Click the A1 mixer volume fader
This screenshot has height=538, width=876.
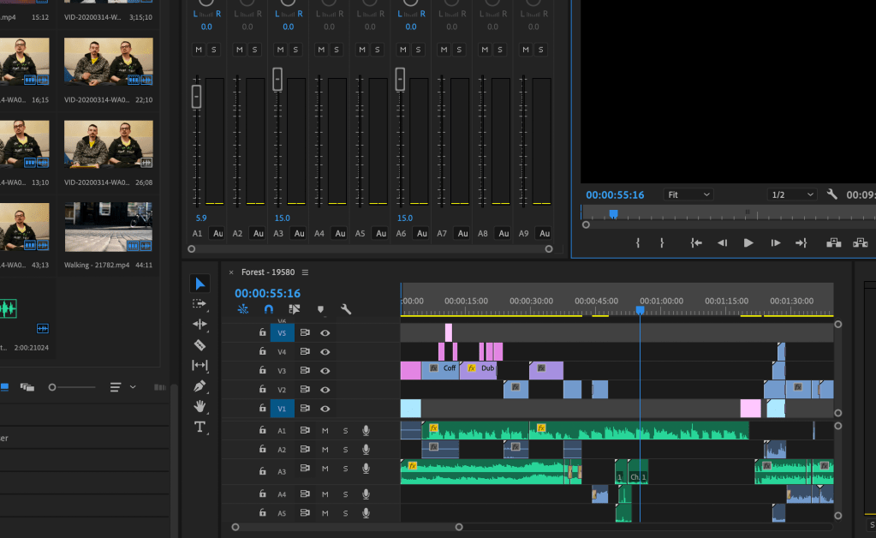(196, 97)
